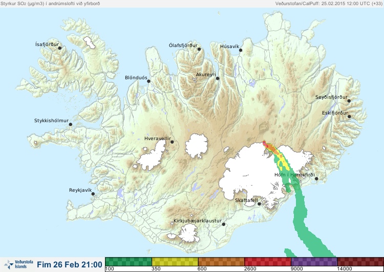Click the orange 600 legend swatch
384x272 pixels.
coord(221,261)
